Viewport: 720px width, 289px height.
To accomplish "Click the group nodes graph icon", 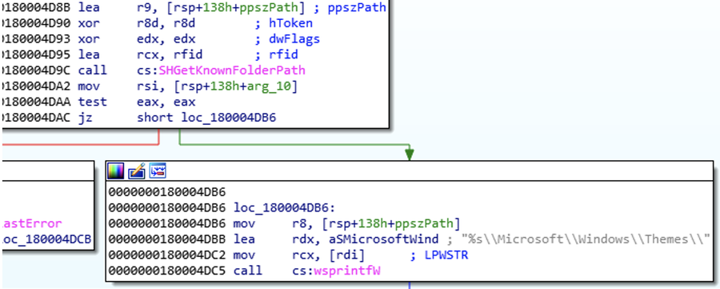I will [x=158, y=171].
